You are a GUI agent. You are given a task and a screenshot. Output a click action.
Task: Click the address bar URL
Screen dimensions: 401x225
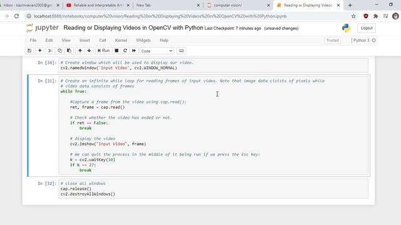(x=160, y=16)
